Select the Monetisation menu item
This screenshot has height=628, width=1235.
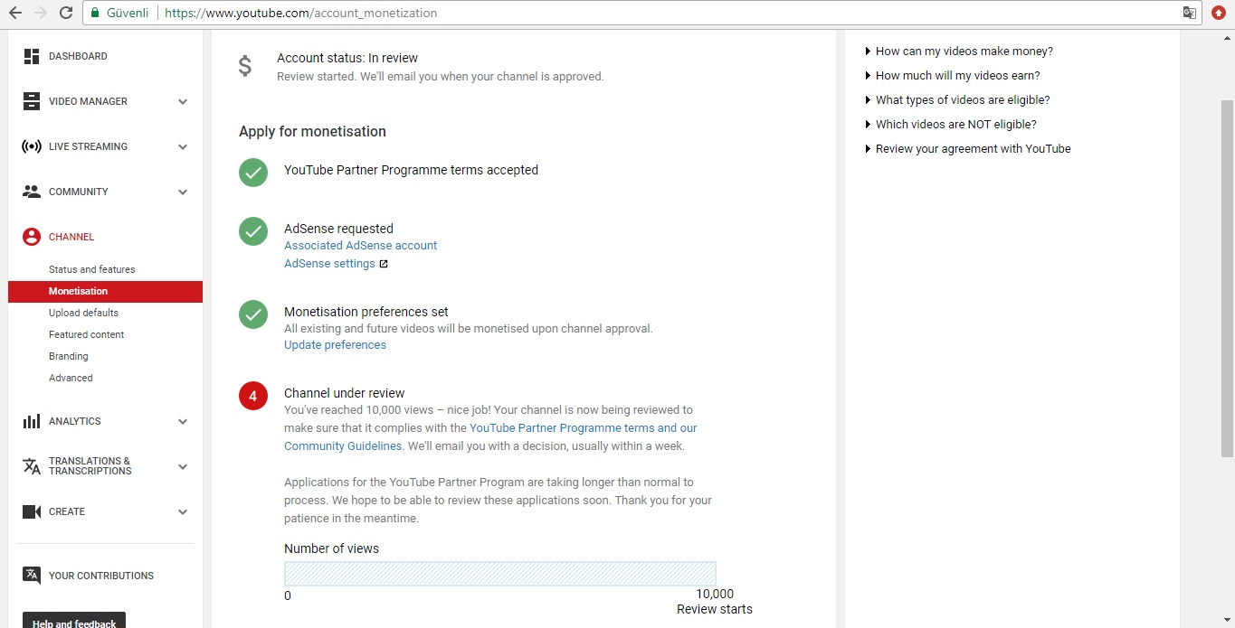coord(105,291)
